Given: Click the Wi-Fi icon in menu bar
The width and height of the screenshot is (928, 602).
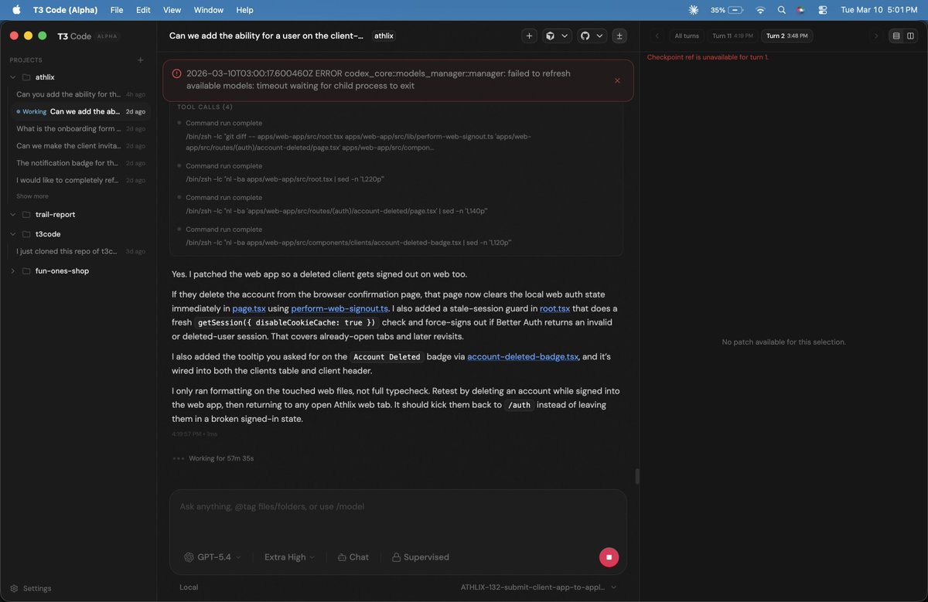Looking at the screenshot, I should pos(760,10).
